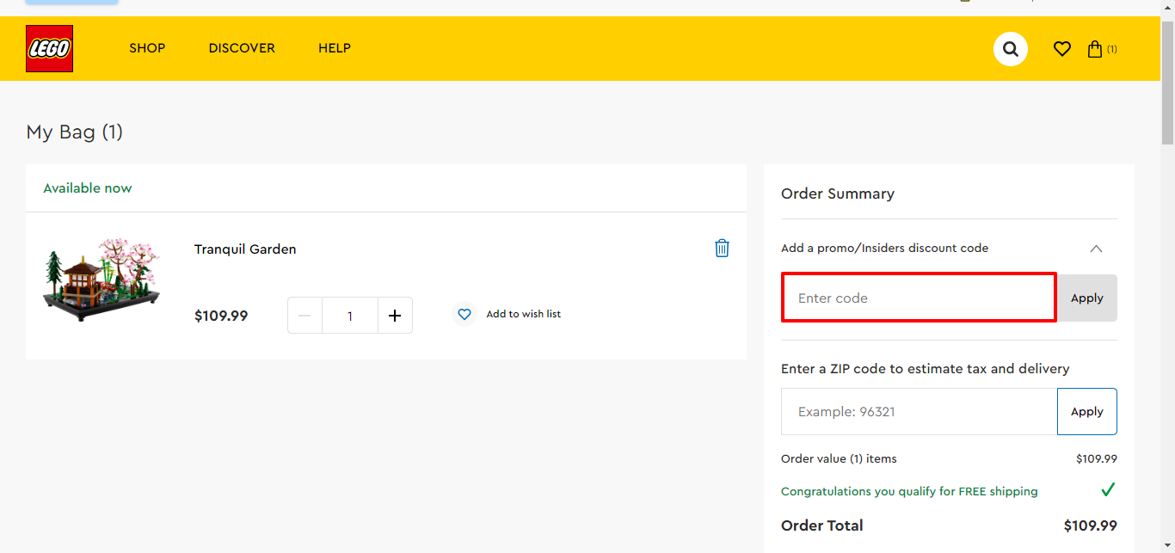Open the SHOP menu
This screenshot has height=553, width=1175.
click(147, 48)
